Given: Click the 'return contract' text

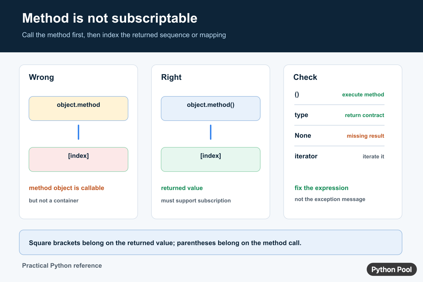Looking at the screenshot, I should [364, 115].
